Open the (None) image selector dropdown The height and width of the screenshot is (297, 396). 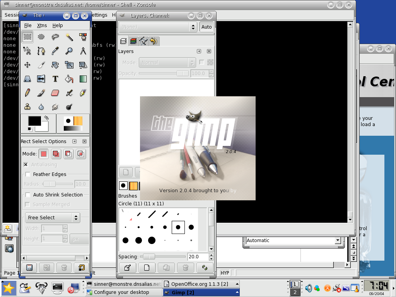pyautogui.click(x=158, y=27)
